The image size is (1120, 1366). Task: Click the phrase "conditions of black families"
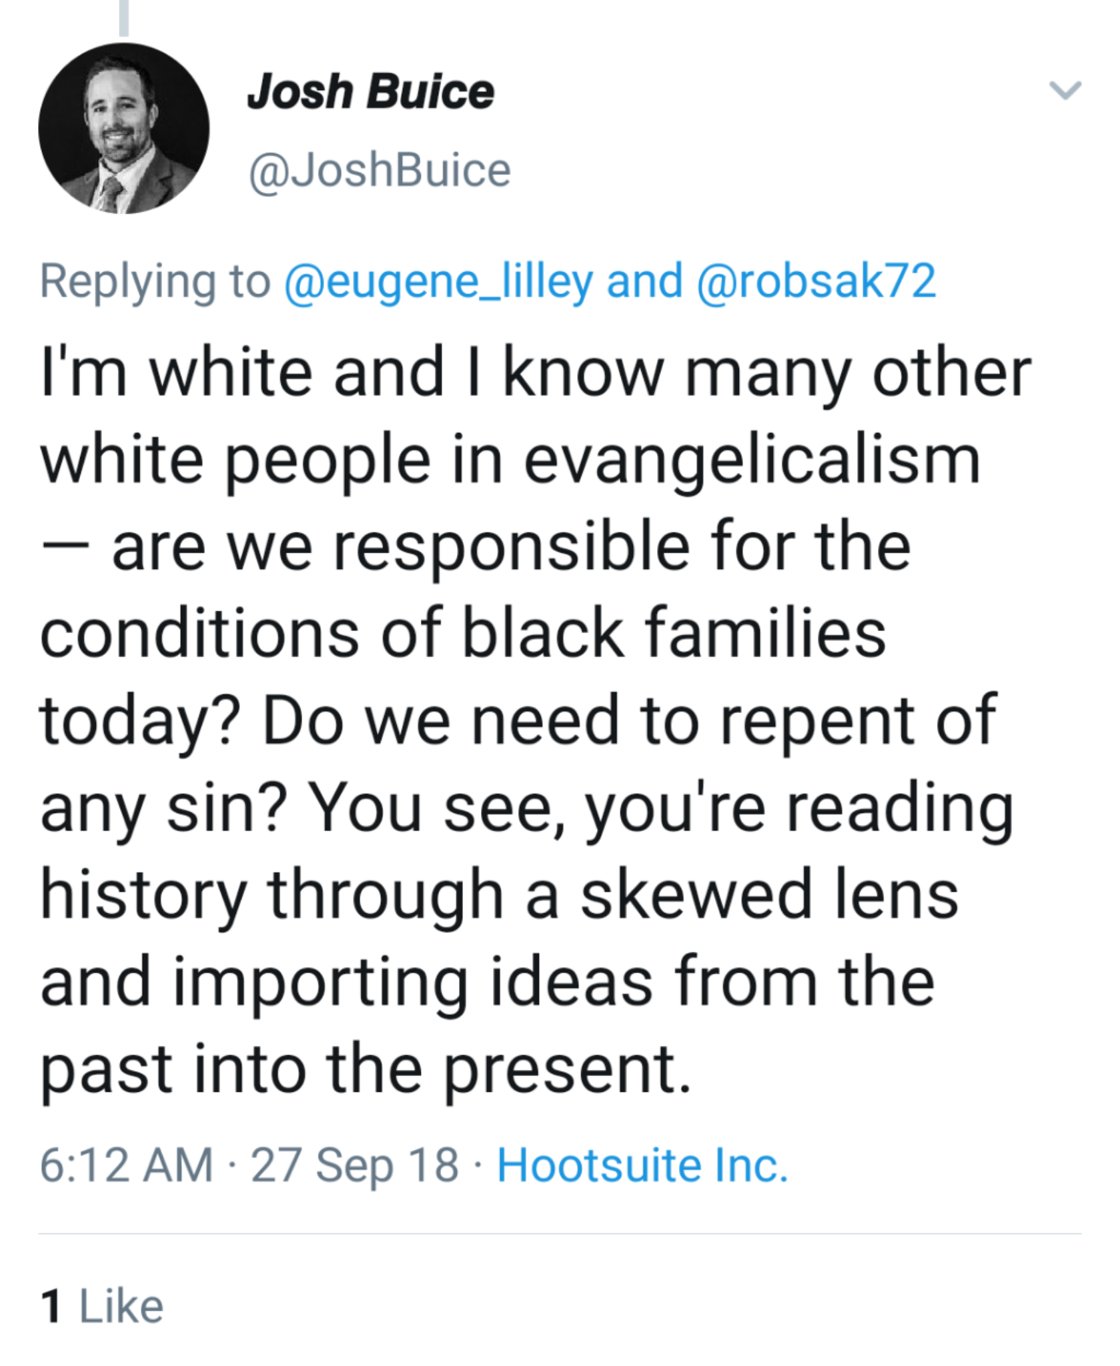click(x=463, y=634)
